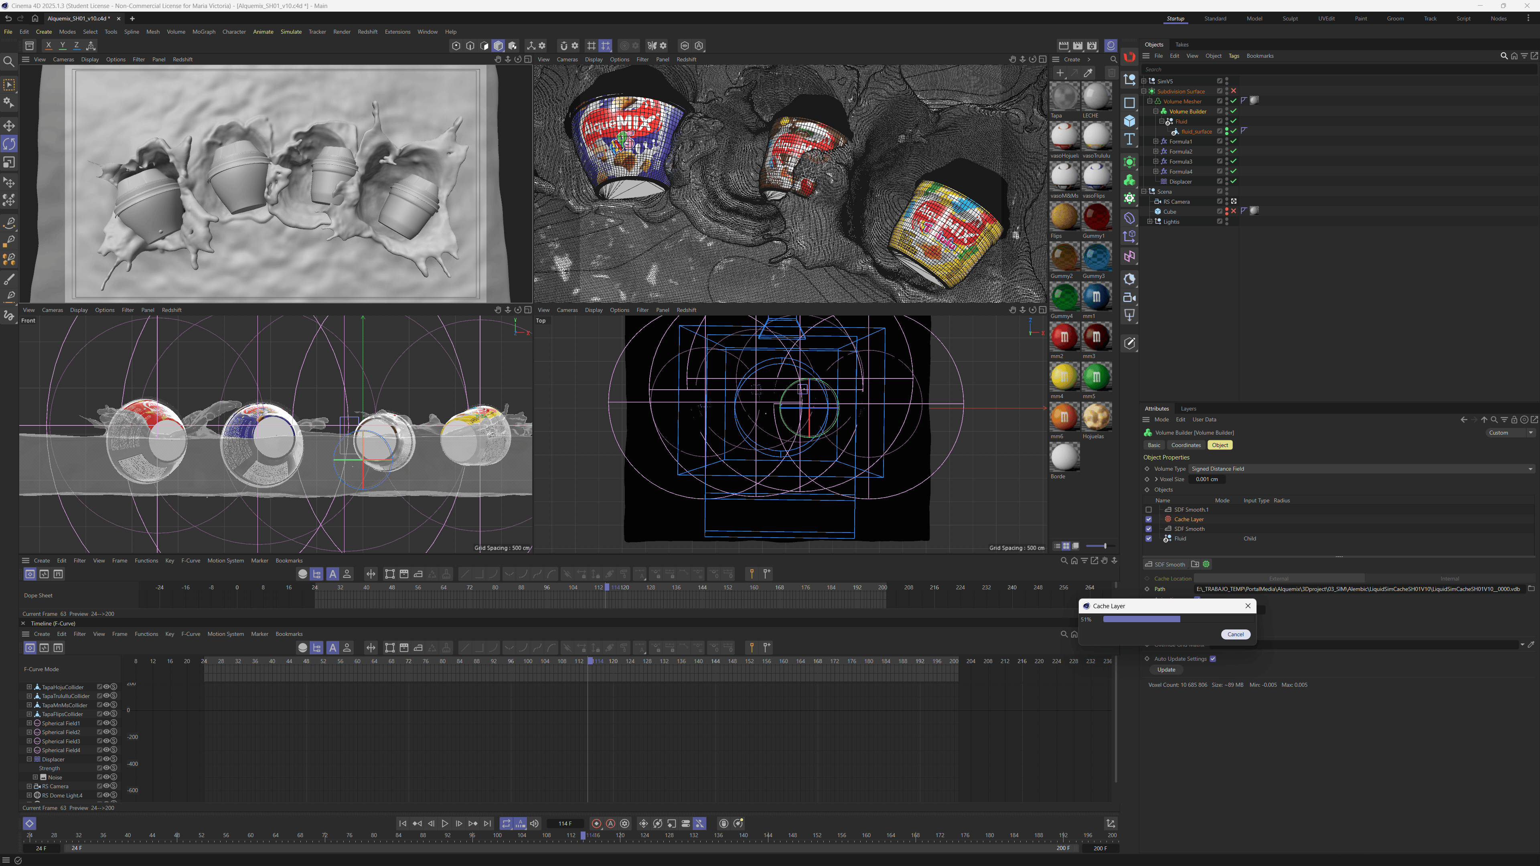The height and width of the screenshot is (866, 1540).
Task: Toggle the Auto Update Settings checkbox
Action: tap(1213, 659)
